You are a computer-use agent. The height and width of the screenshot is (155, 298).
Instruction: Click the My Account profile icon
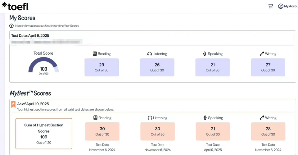point(281,6)
